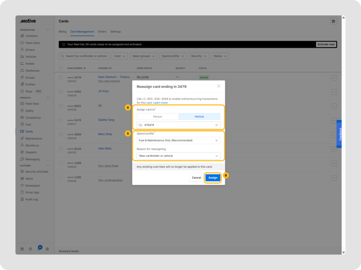Open the Spend profile filter dropdown
Screen dimensions: 361x270
point(172,56)
